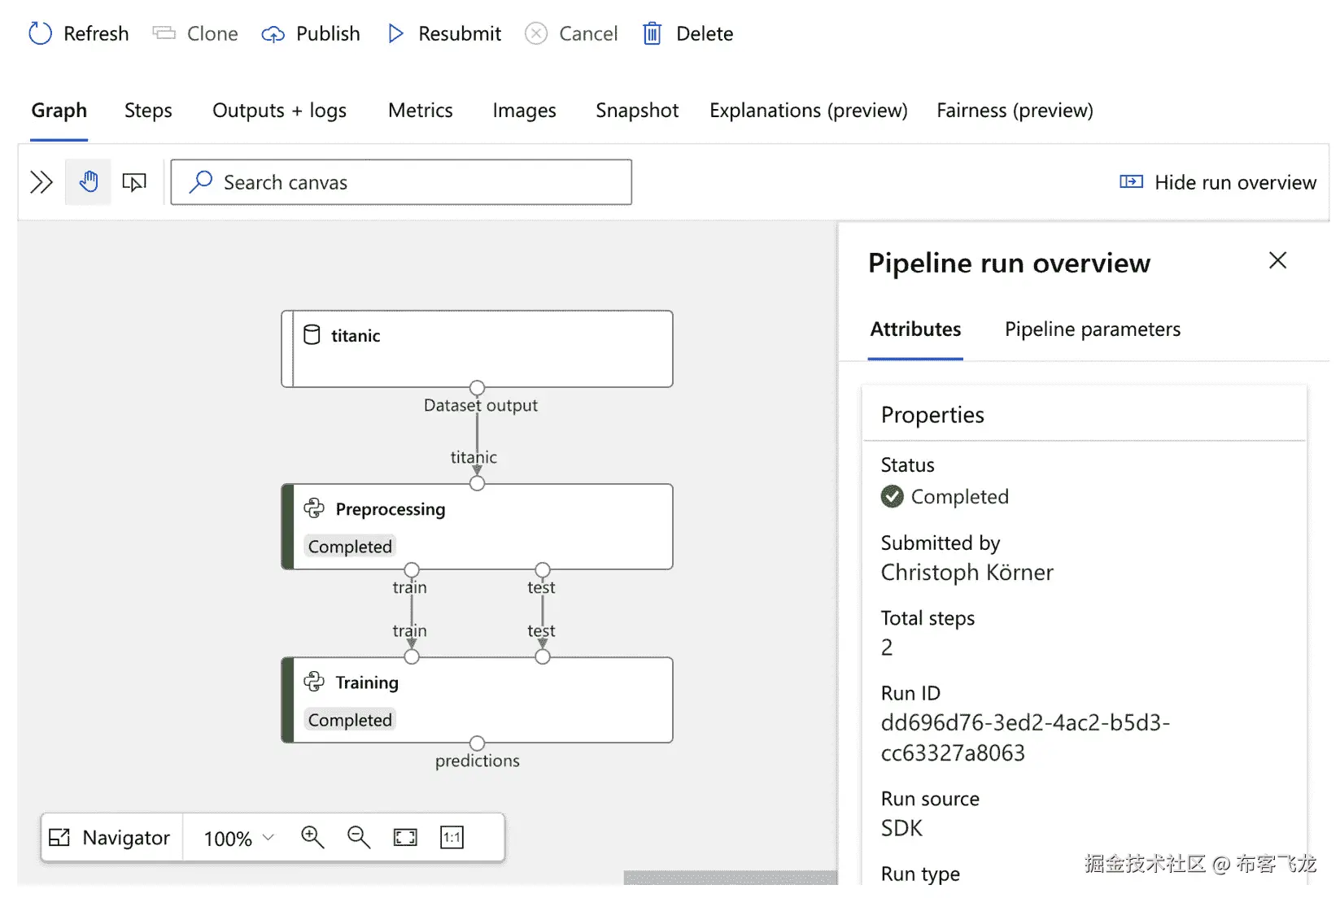Hide run overview panel

1218,182
